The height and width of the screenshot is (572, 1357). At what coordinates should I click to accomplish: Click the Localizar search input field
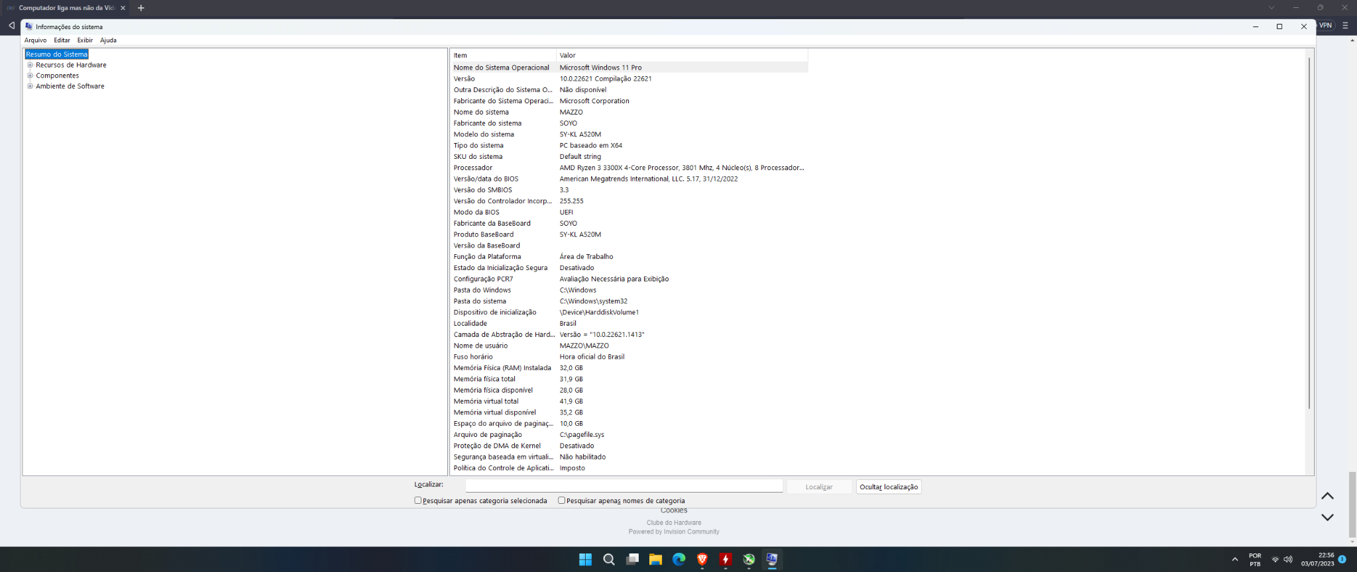click(624, 486)
